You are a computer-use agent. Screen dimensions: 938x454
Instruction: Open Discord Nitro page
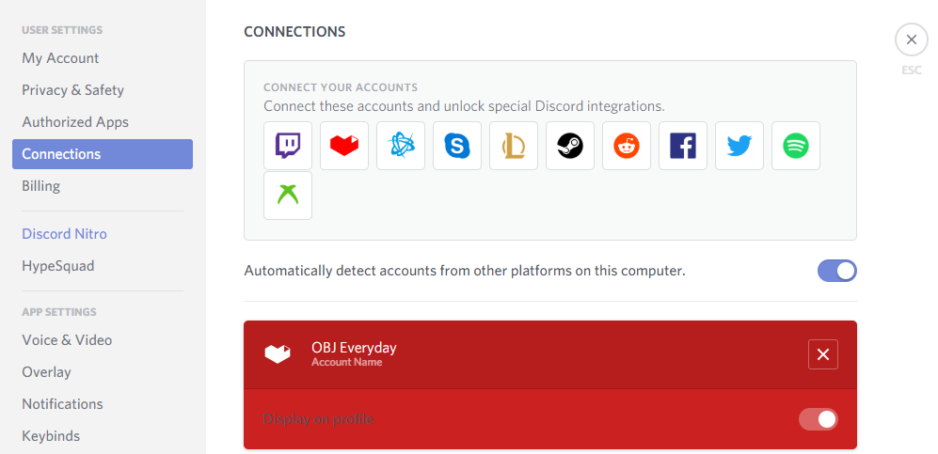pos(64,234)
